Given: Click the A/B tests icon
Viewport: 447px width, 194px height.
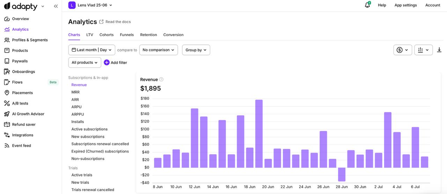Looking at the screenshot, I should [x=7, y=103].
